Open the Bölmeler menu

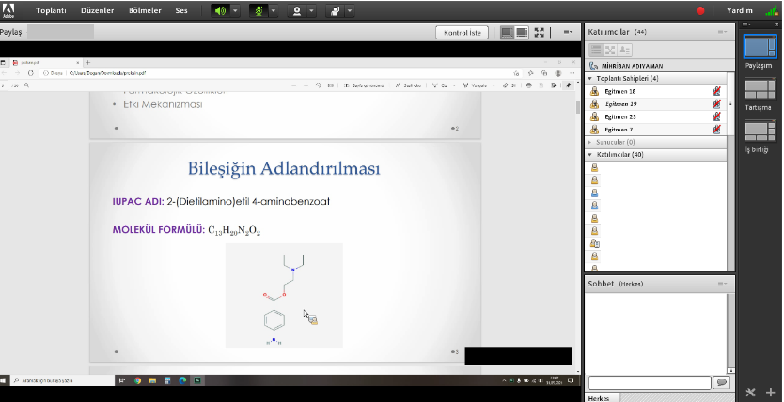[x=146, y=11]
